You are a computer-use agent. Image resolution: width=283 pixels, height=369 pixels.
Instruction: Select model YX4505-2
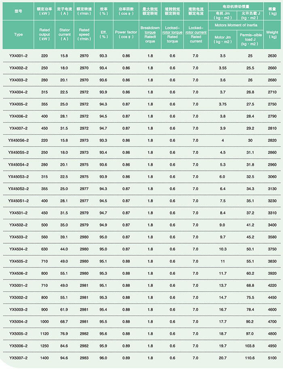(x=18, y=261)
